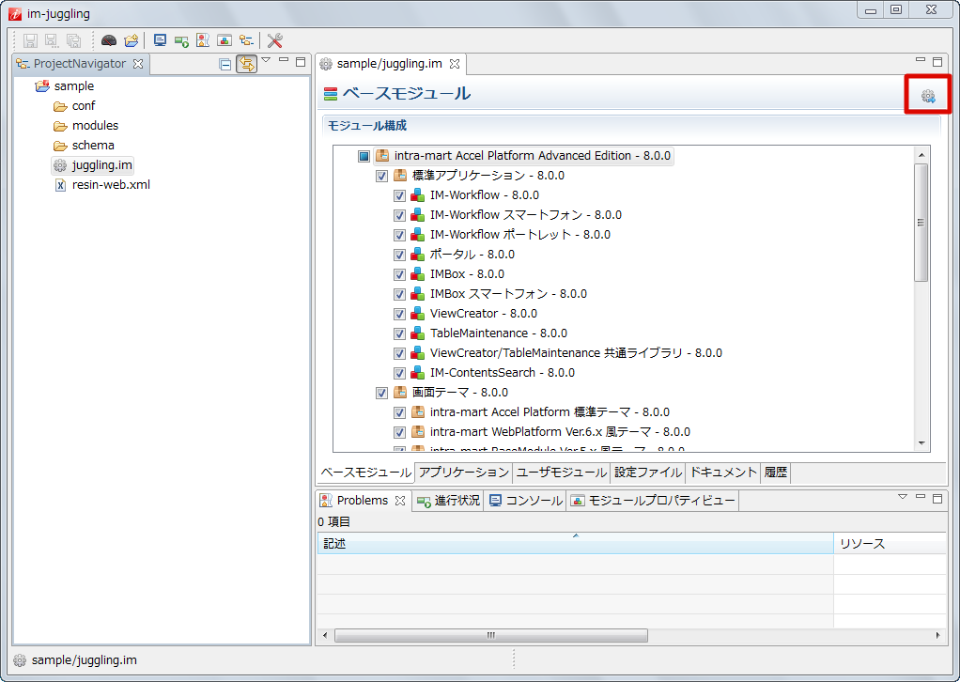Uncheck the 画面テーマ - 8.0.0 checkbox
The height and width of the screenshot is (682, 960).
tap(381, 393)
